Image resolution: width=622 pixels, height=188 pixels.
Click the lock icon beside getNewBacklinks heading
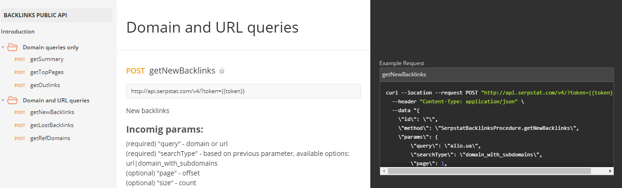[x=222, y=71]
